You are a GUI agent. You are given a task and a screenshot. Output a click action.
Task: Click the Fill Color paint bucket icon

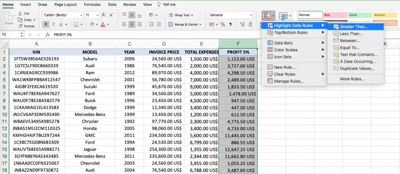92,24
